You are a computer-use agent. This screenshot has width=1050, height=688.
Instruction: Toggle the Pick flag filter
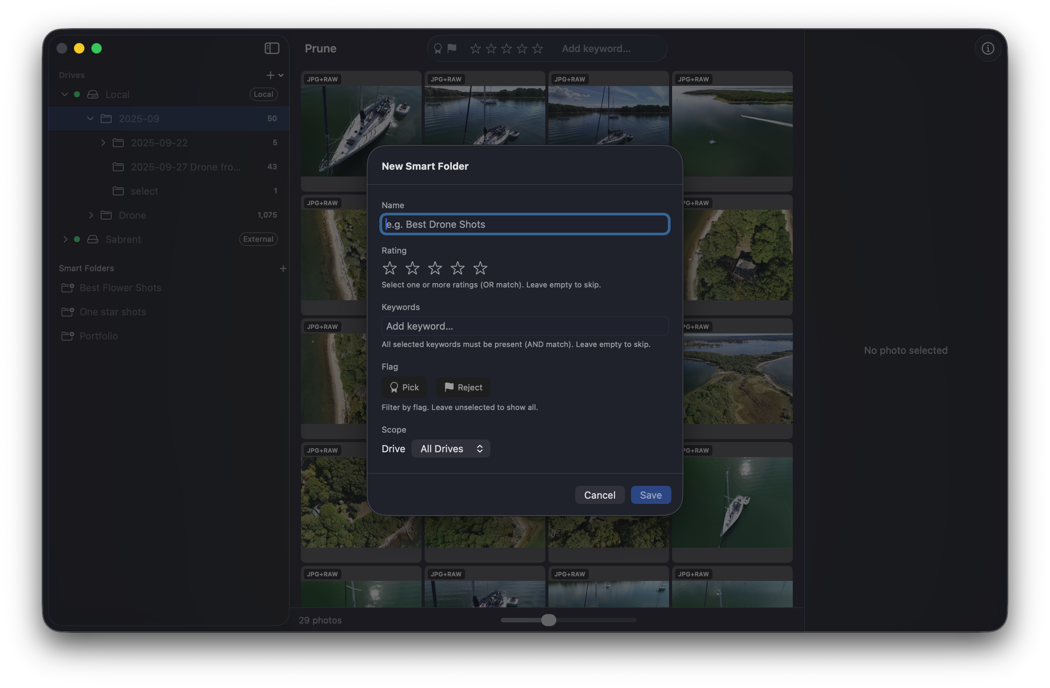404,387
